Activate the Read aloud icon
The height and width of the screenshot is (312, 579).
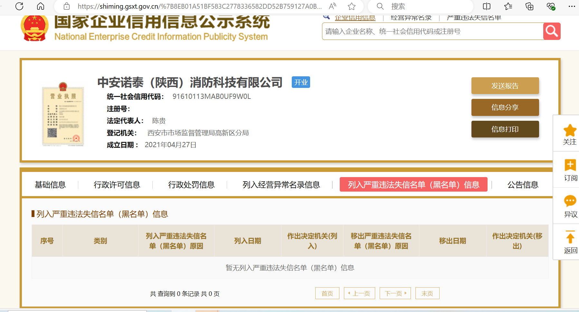[x=333, y=6]
